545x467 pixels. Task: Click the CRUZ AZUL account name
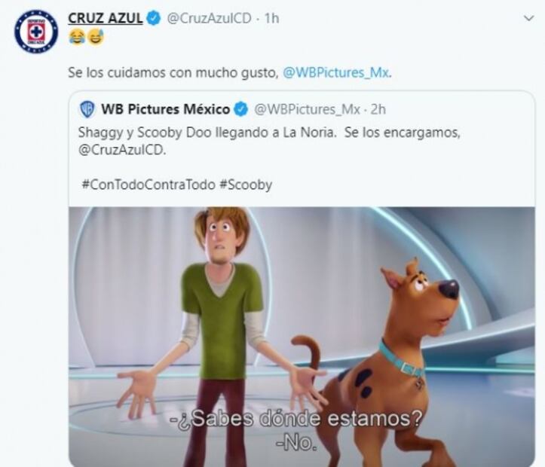(106, 18)
